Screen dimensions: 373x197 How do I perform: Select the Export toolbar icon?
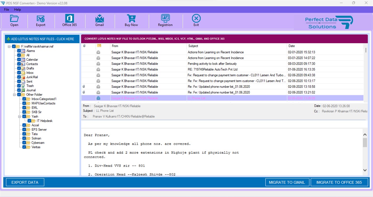(x=40, y=21)
